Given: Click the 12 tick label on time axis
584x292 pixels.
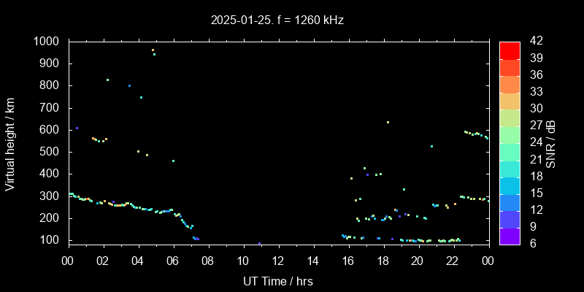Looking at the screenshot, I should pos(277,261).
